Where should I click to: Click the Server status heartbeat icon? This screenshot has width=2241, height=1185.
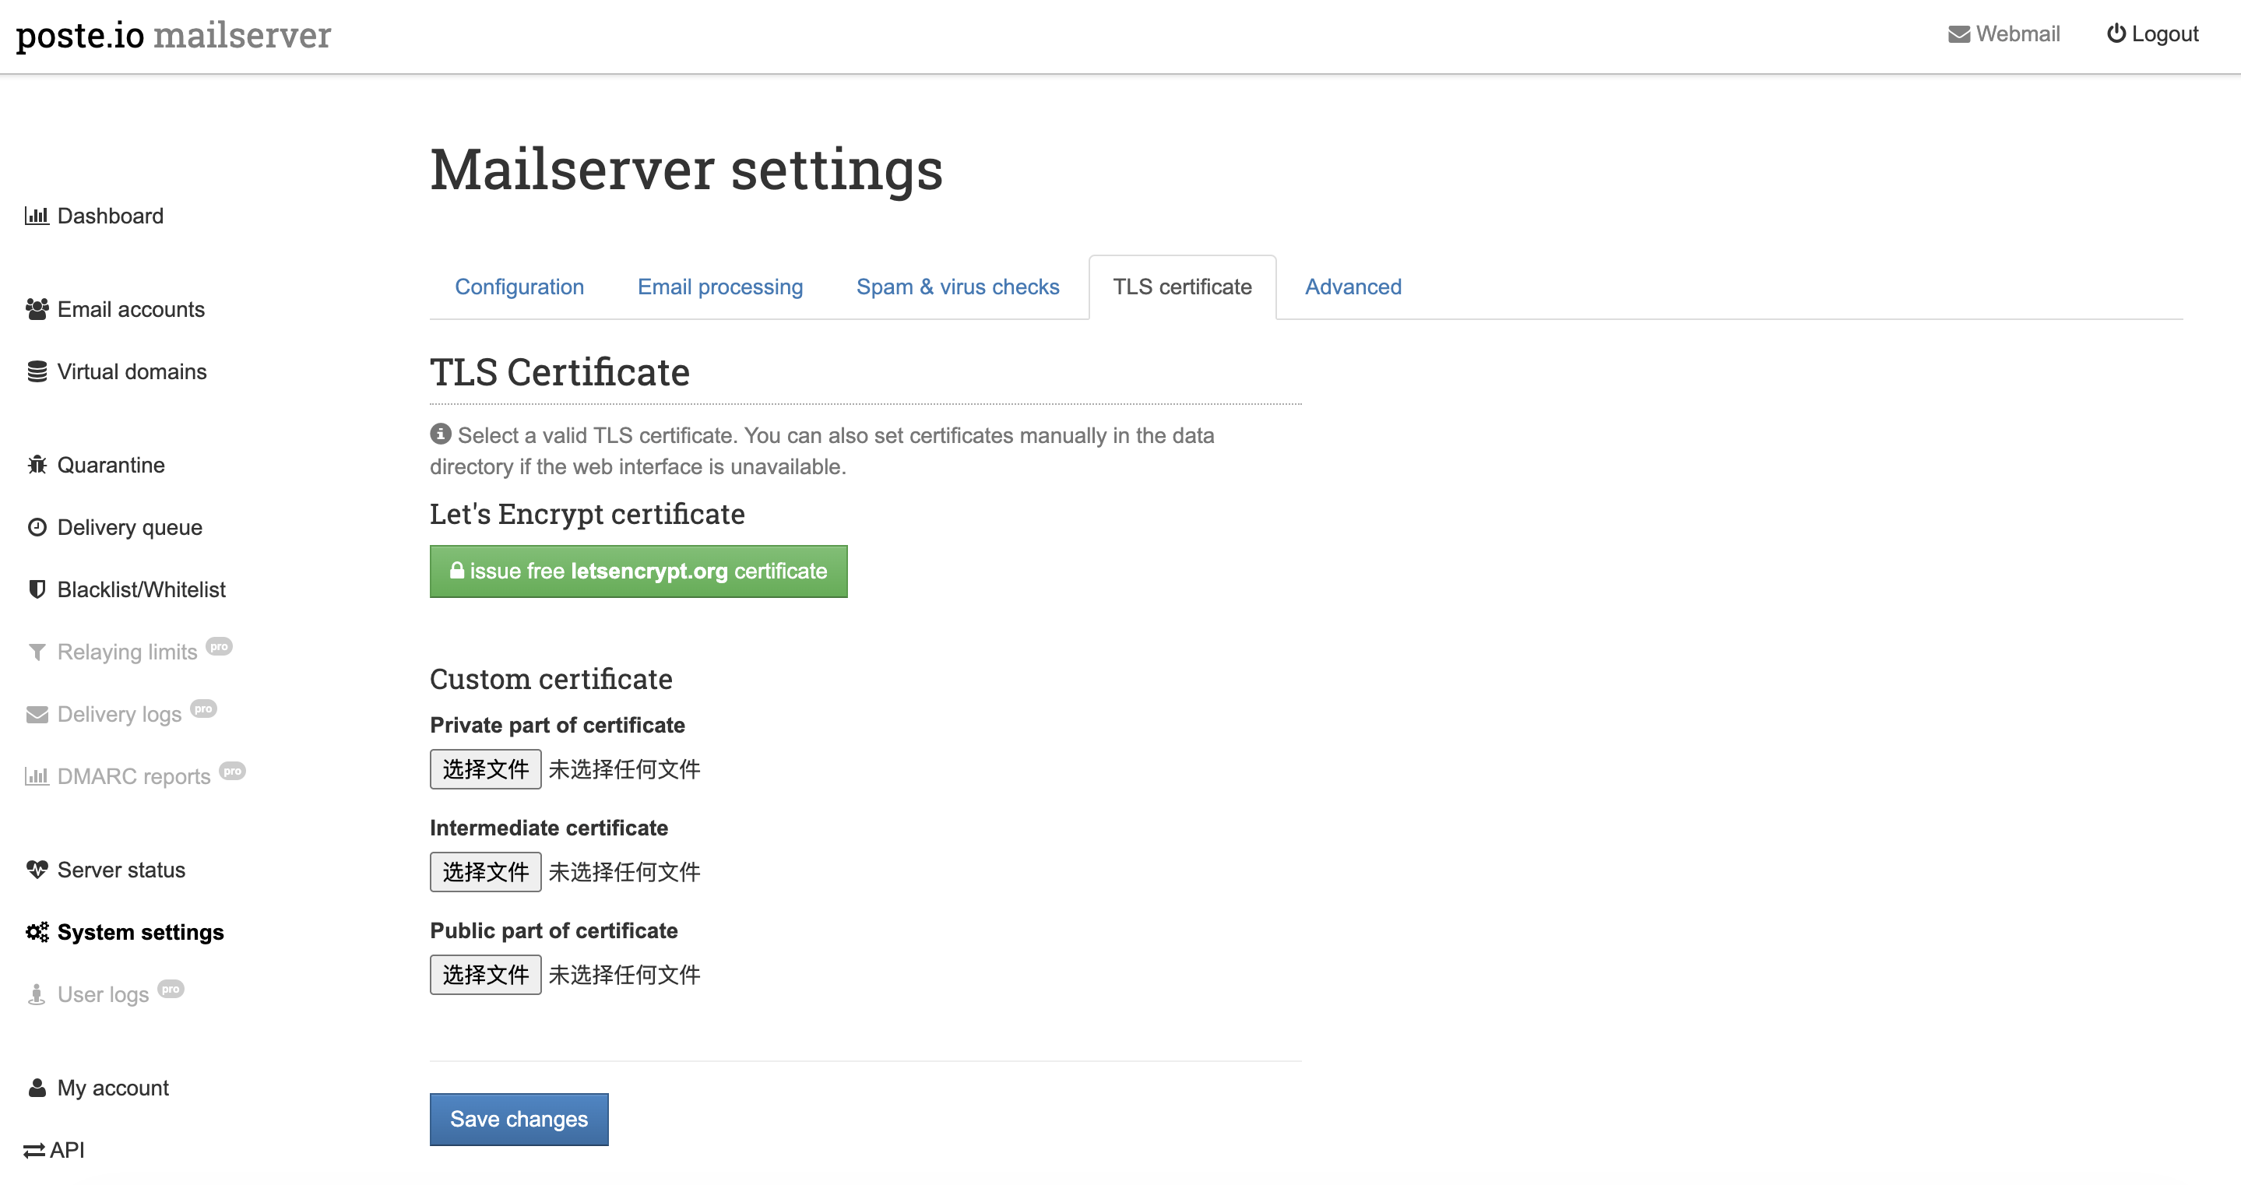coord(37,870)
